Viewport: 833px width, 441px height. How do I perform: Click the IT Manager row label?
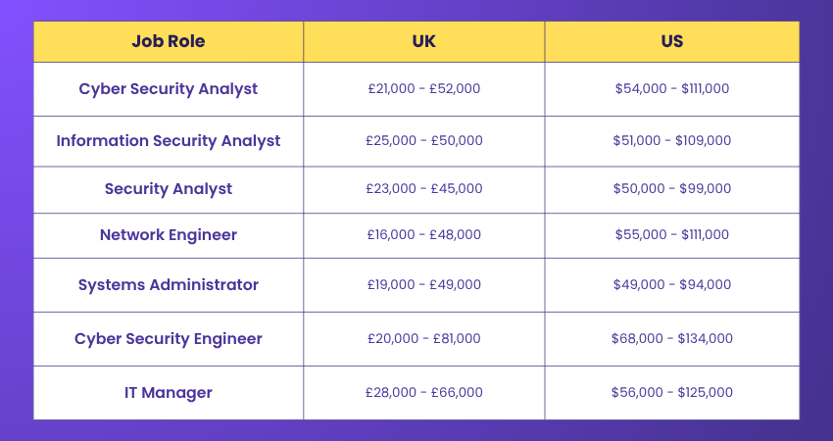point(169,393)
